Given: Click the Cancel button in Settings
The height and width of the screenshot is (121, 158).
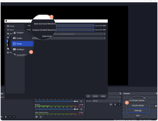Looking at the screenshot, I should click(x=95, y=96).
